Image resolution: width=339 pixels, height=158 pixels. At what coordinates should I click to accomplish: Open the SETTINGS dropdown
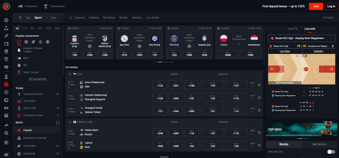pos(331,18)
